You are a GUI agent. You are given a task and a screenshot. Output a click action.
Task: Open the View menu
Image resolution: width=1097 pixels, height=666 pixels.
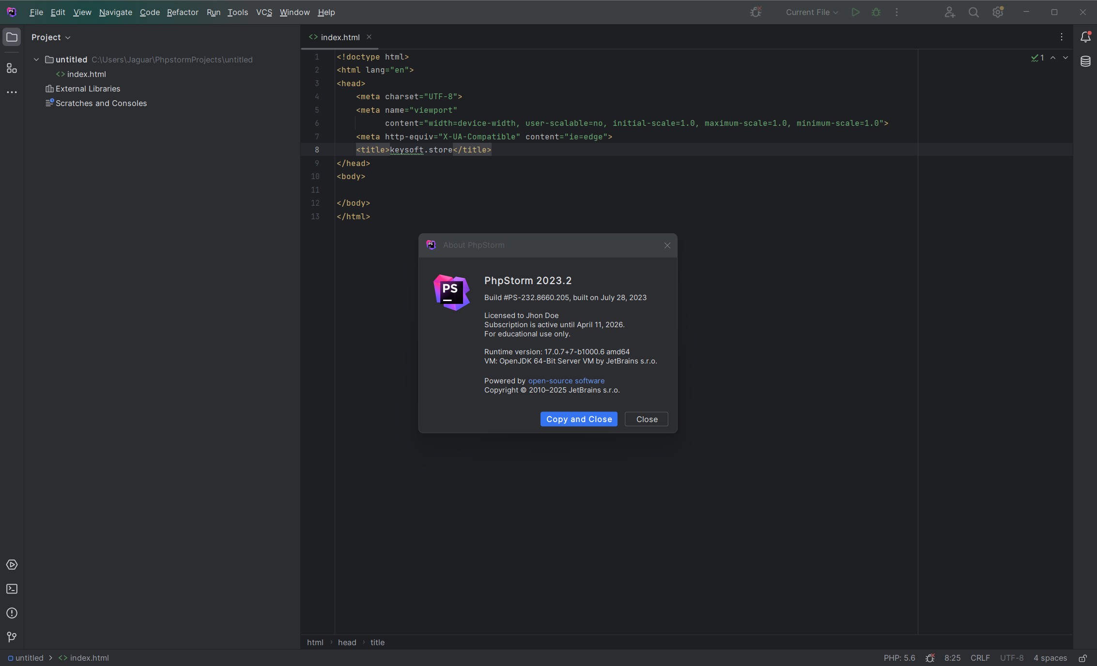click(82, 13)
